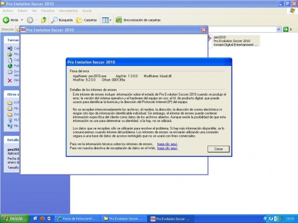298x223 pixels.
Task: Open the Atrás history dropdown arrow
Action: coord(22,20)
